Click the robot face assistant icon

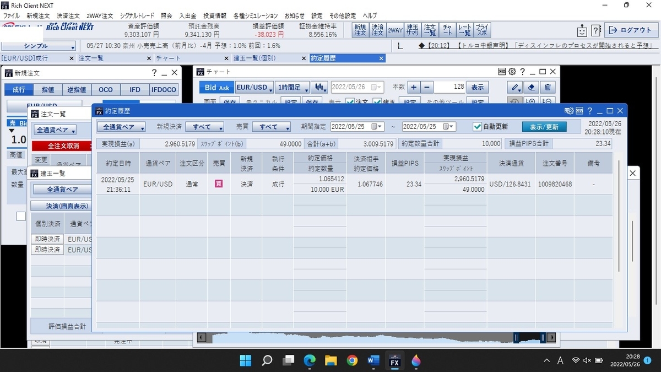click(582, 30)
